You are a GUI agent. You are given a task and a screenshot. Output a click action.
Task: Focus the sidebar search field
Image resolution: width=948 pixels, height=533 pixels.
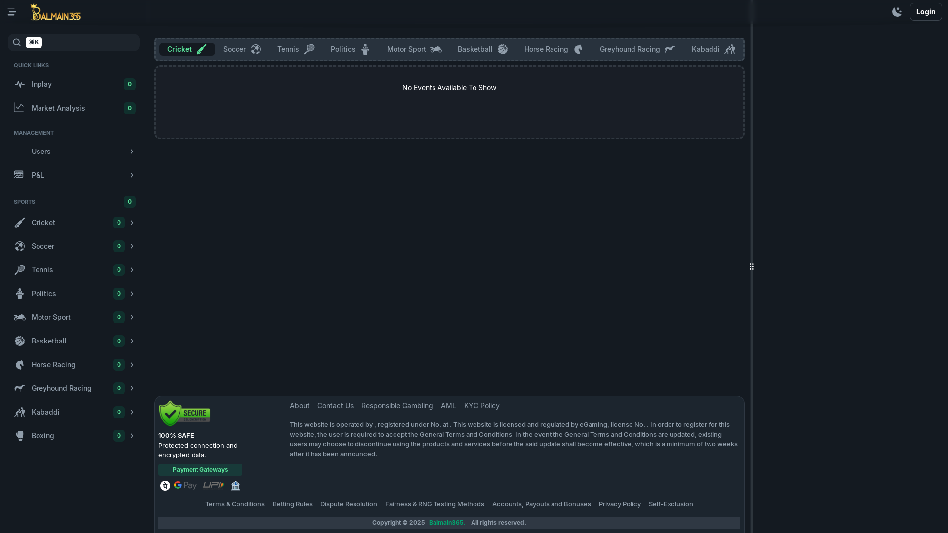pos(74,42)
